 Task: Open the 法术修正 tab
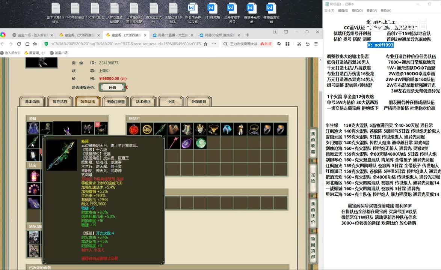click(143, 102)
